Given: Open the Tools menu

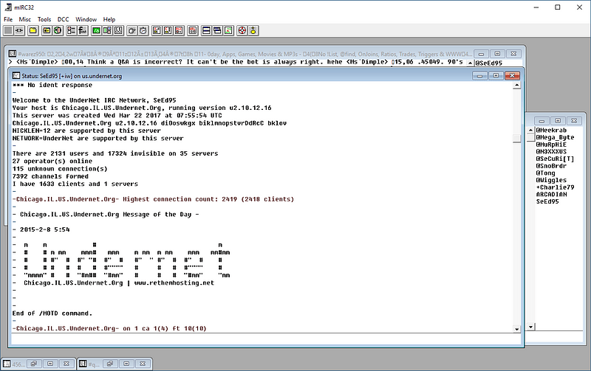Looking at the screenshot, I should tap(44, 19).
